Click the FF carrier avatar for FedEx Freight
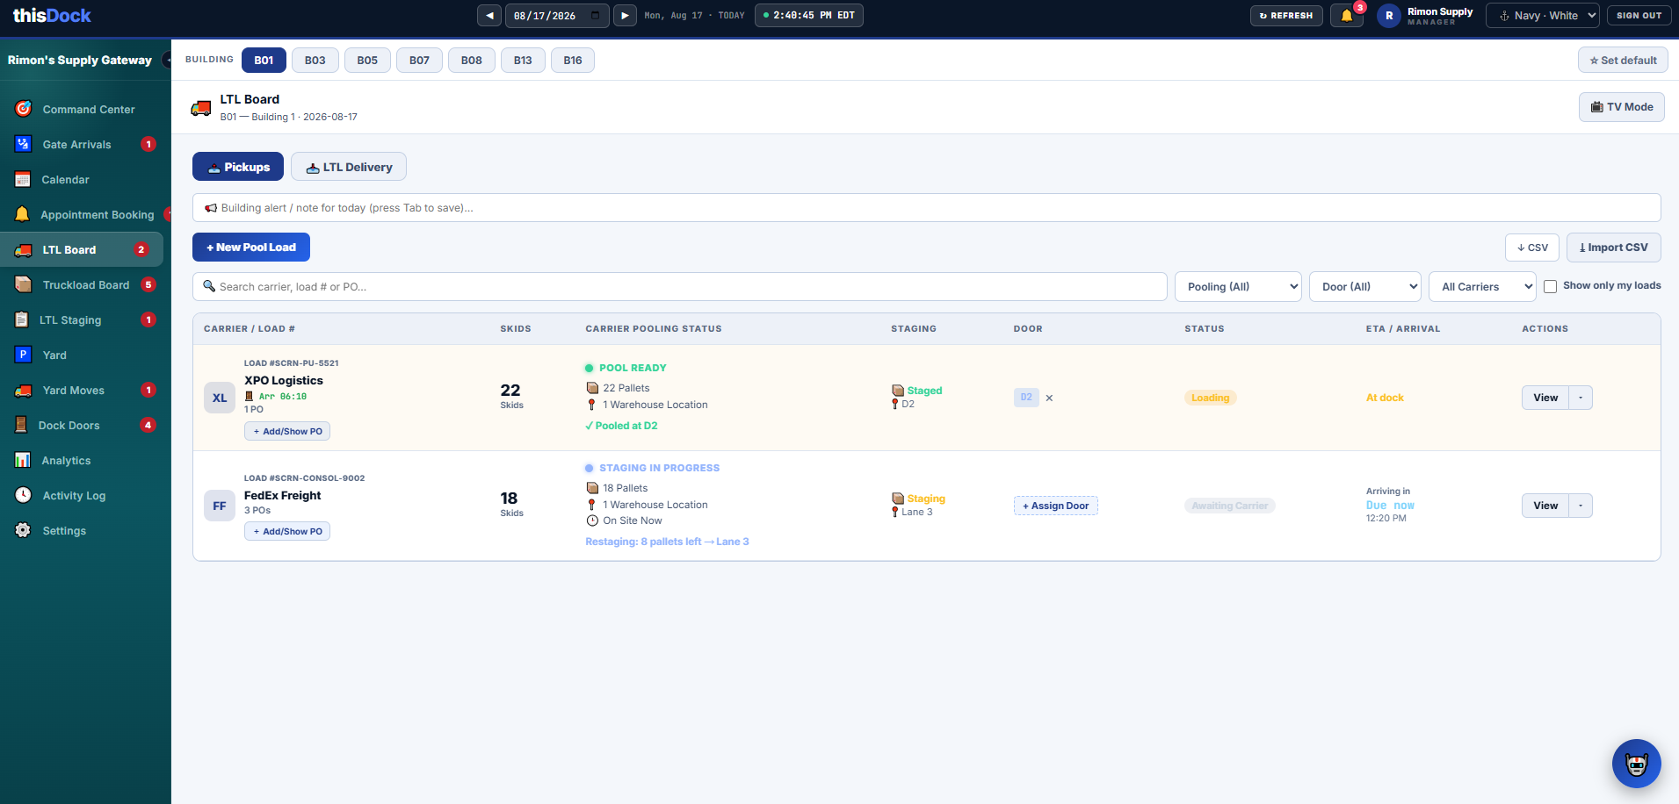Screen dimensions: 1679x804 point(220,506)
